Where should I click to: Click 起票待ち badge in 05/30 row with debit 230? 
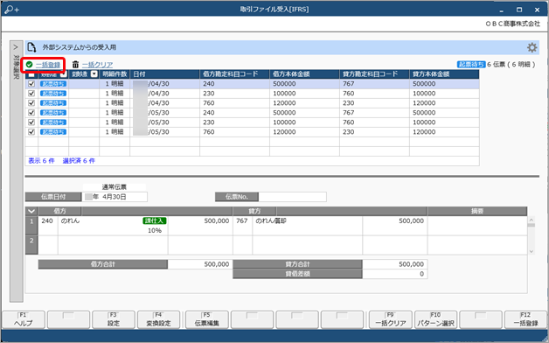pos(52,122)
